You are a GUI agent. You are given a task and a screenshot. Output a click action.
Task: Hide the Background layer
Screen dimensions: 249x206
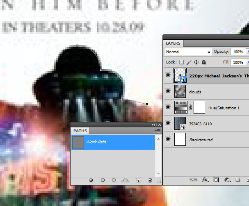pyautogui.click(x=168, y=139)
